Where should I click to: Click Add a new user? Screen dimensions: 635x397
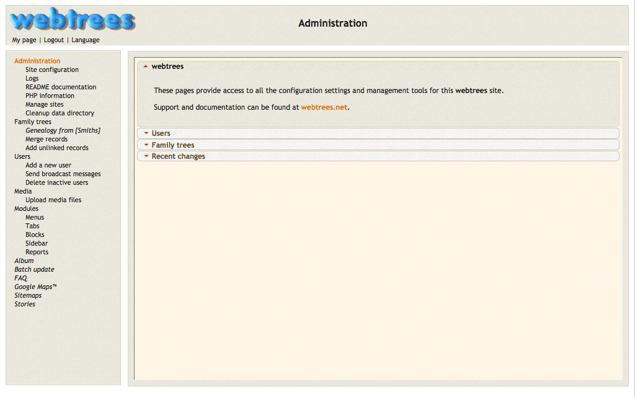[x=48, y=165]
